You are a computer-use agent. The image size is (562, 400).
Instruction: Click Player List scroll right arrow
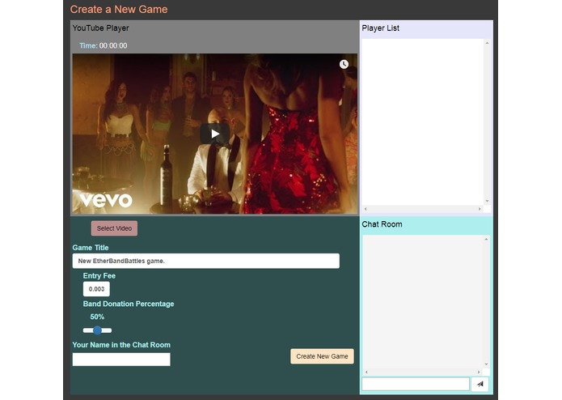point(480,209)
